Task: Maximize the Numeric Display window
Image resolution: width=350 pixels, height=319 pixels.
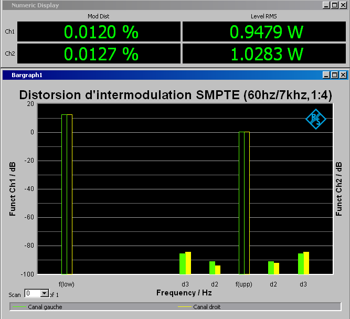Action: tap(334, 5)
